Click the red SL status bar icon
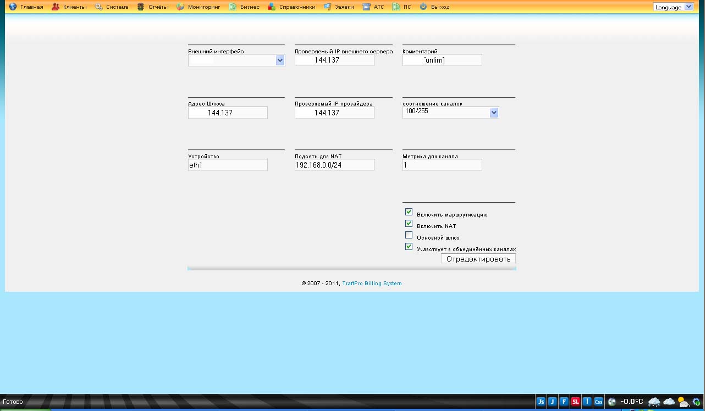The height and width of the screenshot is (411, 706). [575, 402]
